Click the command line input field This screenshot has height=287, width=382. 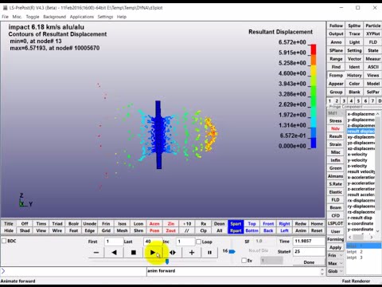click(x=74, y=271)
